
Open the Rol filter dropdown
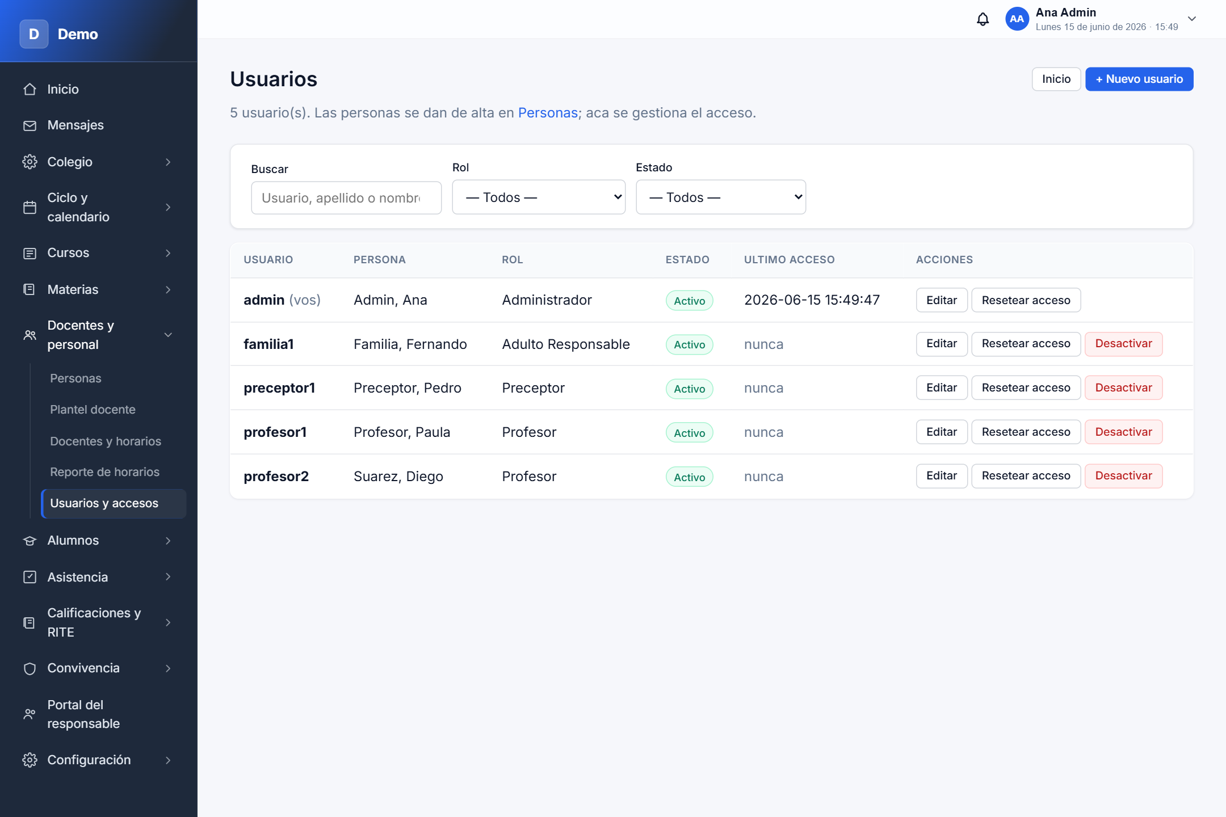(539, 197)
